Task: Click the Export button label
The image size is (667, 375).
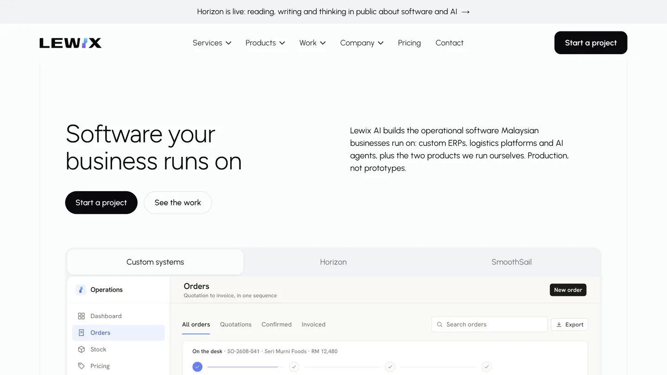Action: (574, 325)
